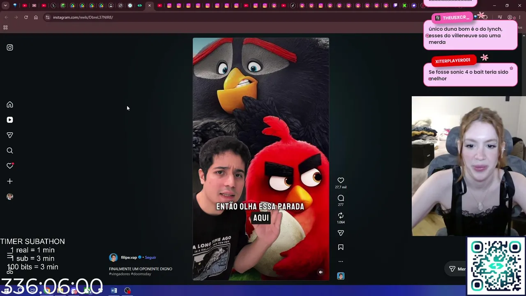This screenshot has height=296, width=526.
Task: Go to the Instagram Home feed icon
Action: tap(10, 104)
